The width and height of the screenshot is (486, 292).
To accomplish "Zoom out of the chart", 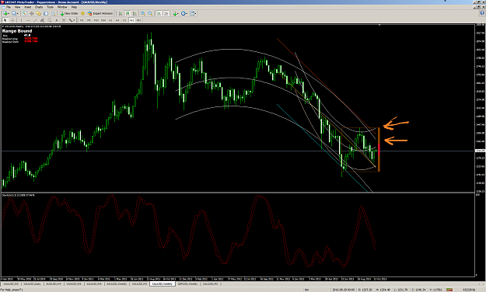I will coord(150,13).
